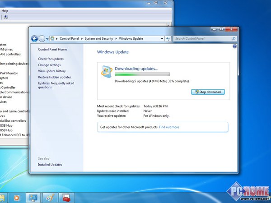Expand arrow after Control Panel breadcrumb
Screen dimensions: 271x203
pos(82,39)
